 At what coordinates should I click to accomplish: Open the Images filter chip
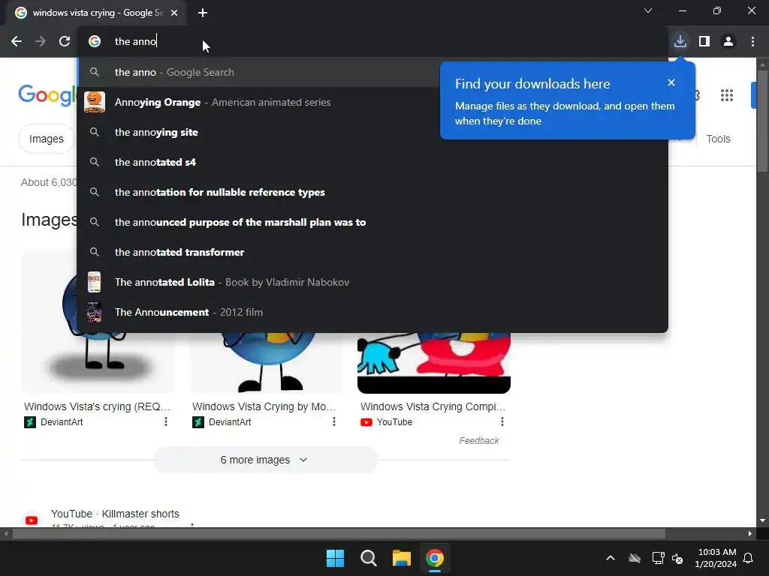tap(46, 139)
